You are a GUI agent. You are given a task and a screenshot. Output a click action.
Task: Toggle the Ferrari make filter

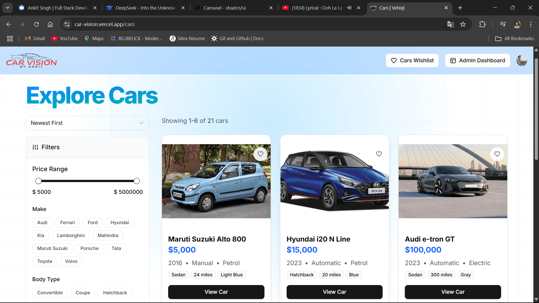point(67,223)
